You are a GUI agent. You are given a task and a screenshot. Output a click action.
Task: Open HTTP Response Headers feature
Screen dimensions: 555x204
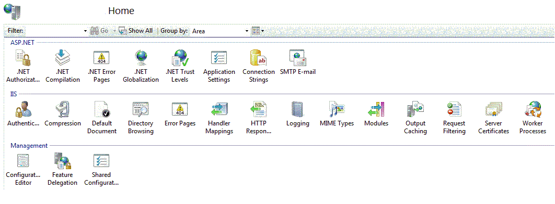pyautogui.click(x=258, y=117)
